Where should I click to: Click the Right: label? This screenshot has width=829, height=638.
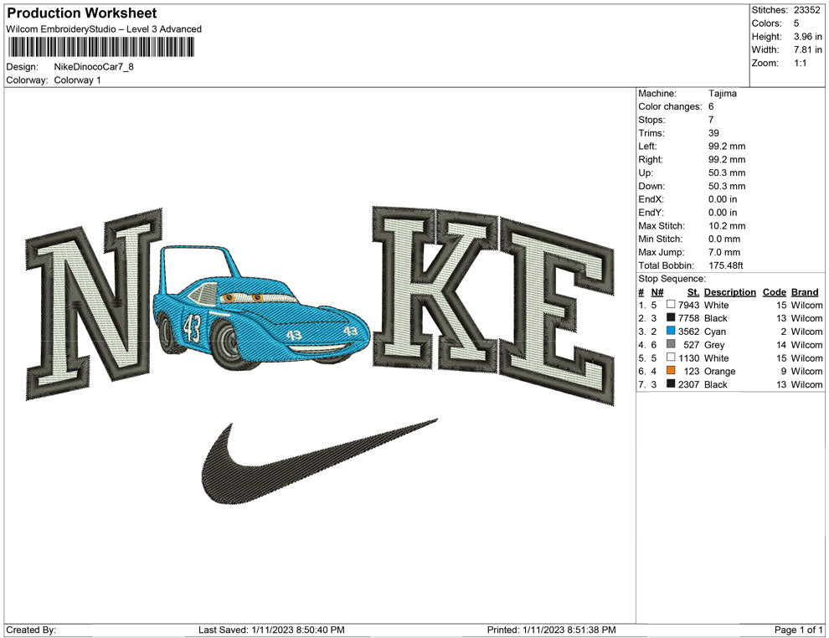pos(651,160)
